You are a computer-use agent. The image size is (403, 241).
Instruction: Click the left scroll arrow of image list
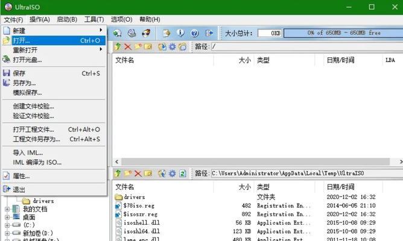(x=116, y=161)
